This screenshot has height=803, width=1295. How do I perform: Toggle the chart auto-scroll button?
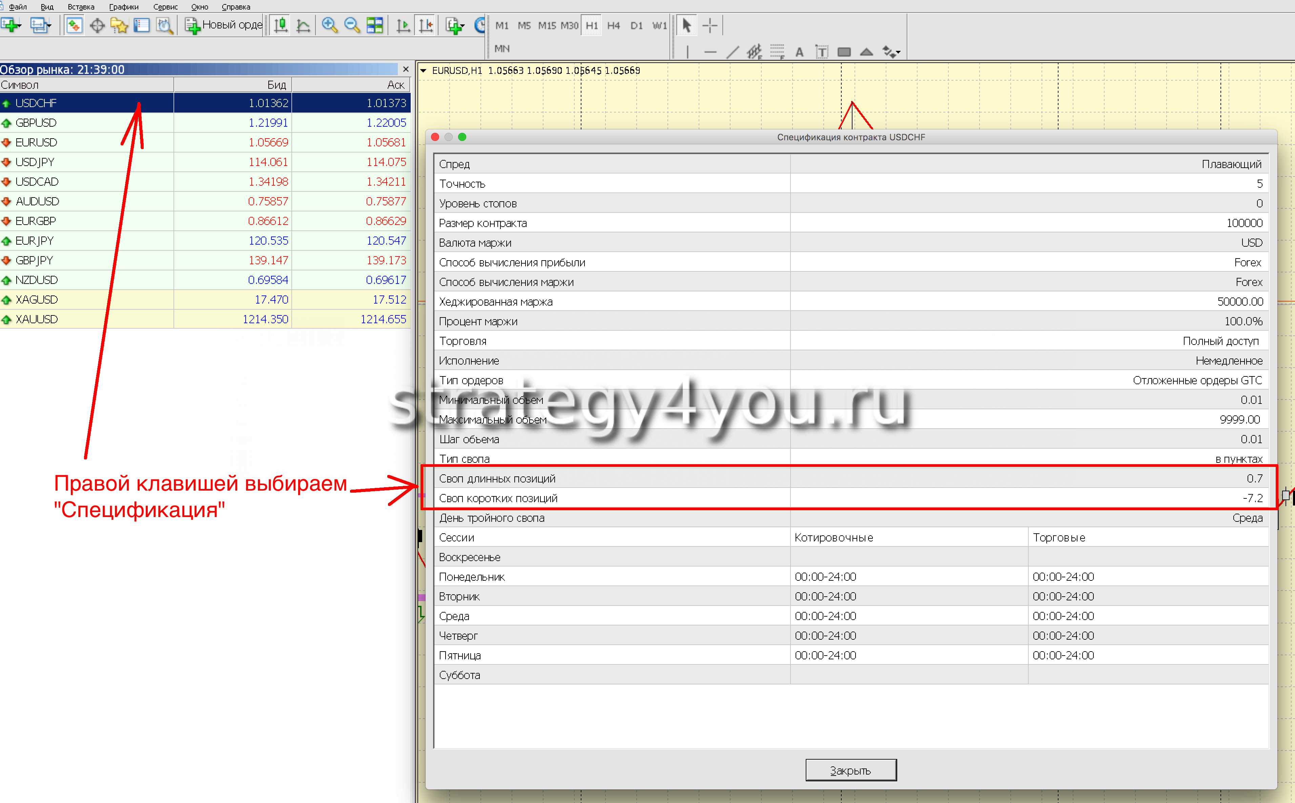(403, 25)
